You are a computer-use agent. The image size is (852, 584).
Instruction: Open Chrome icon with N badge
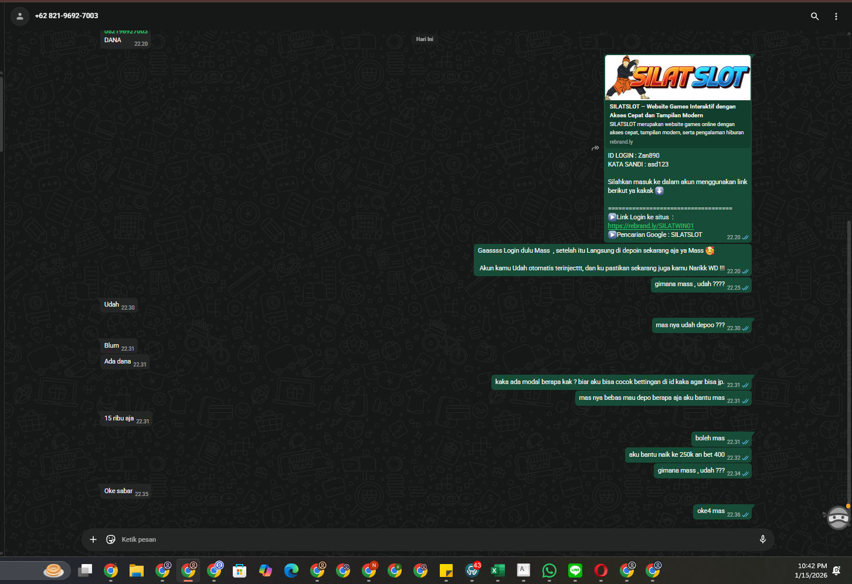click(x=369, y=571)
